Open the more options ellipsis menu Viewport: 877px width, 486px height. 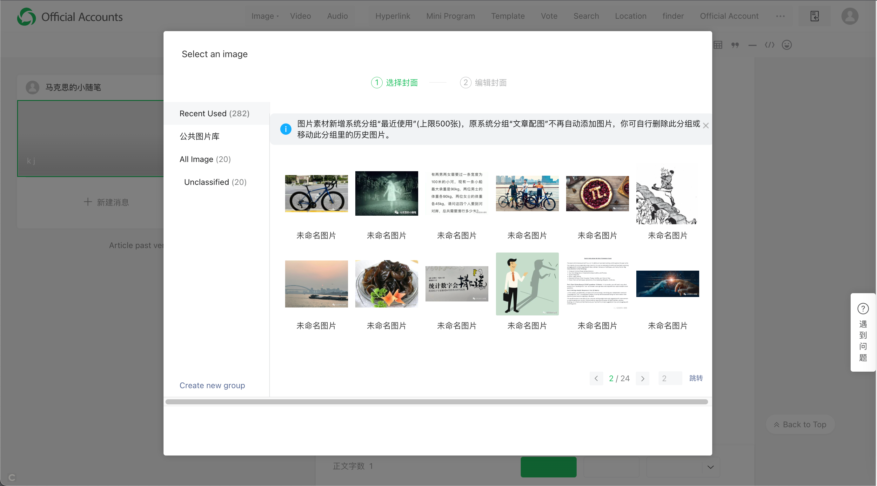[x=780, y=16]
